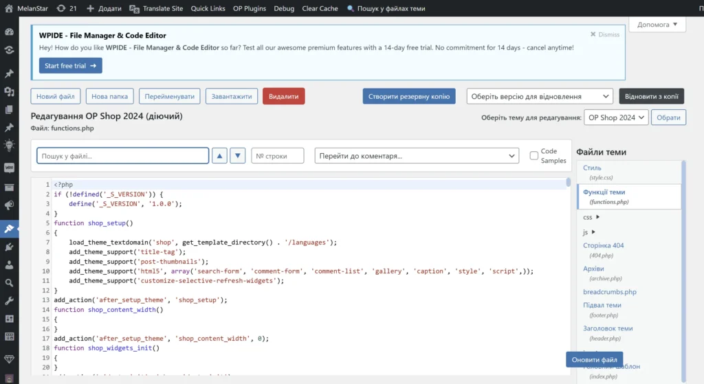The height and width of the screenshot is (384, 704).
Task: Open the Pages stacked-sheets icon in sidebar
Action: tap(9, 109)
